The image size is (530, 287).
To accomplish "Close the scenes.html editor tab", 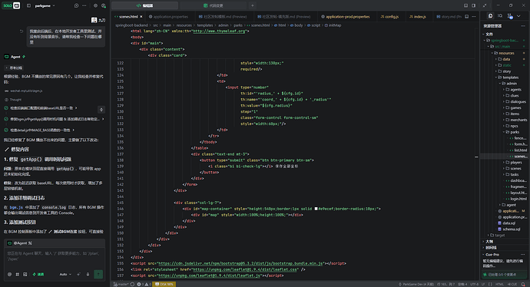I will coord(141,17).
